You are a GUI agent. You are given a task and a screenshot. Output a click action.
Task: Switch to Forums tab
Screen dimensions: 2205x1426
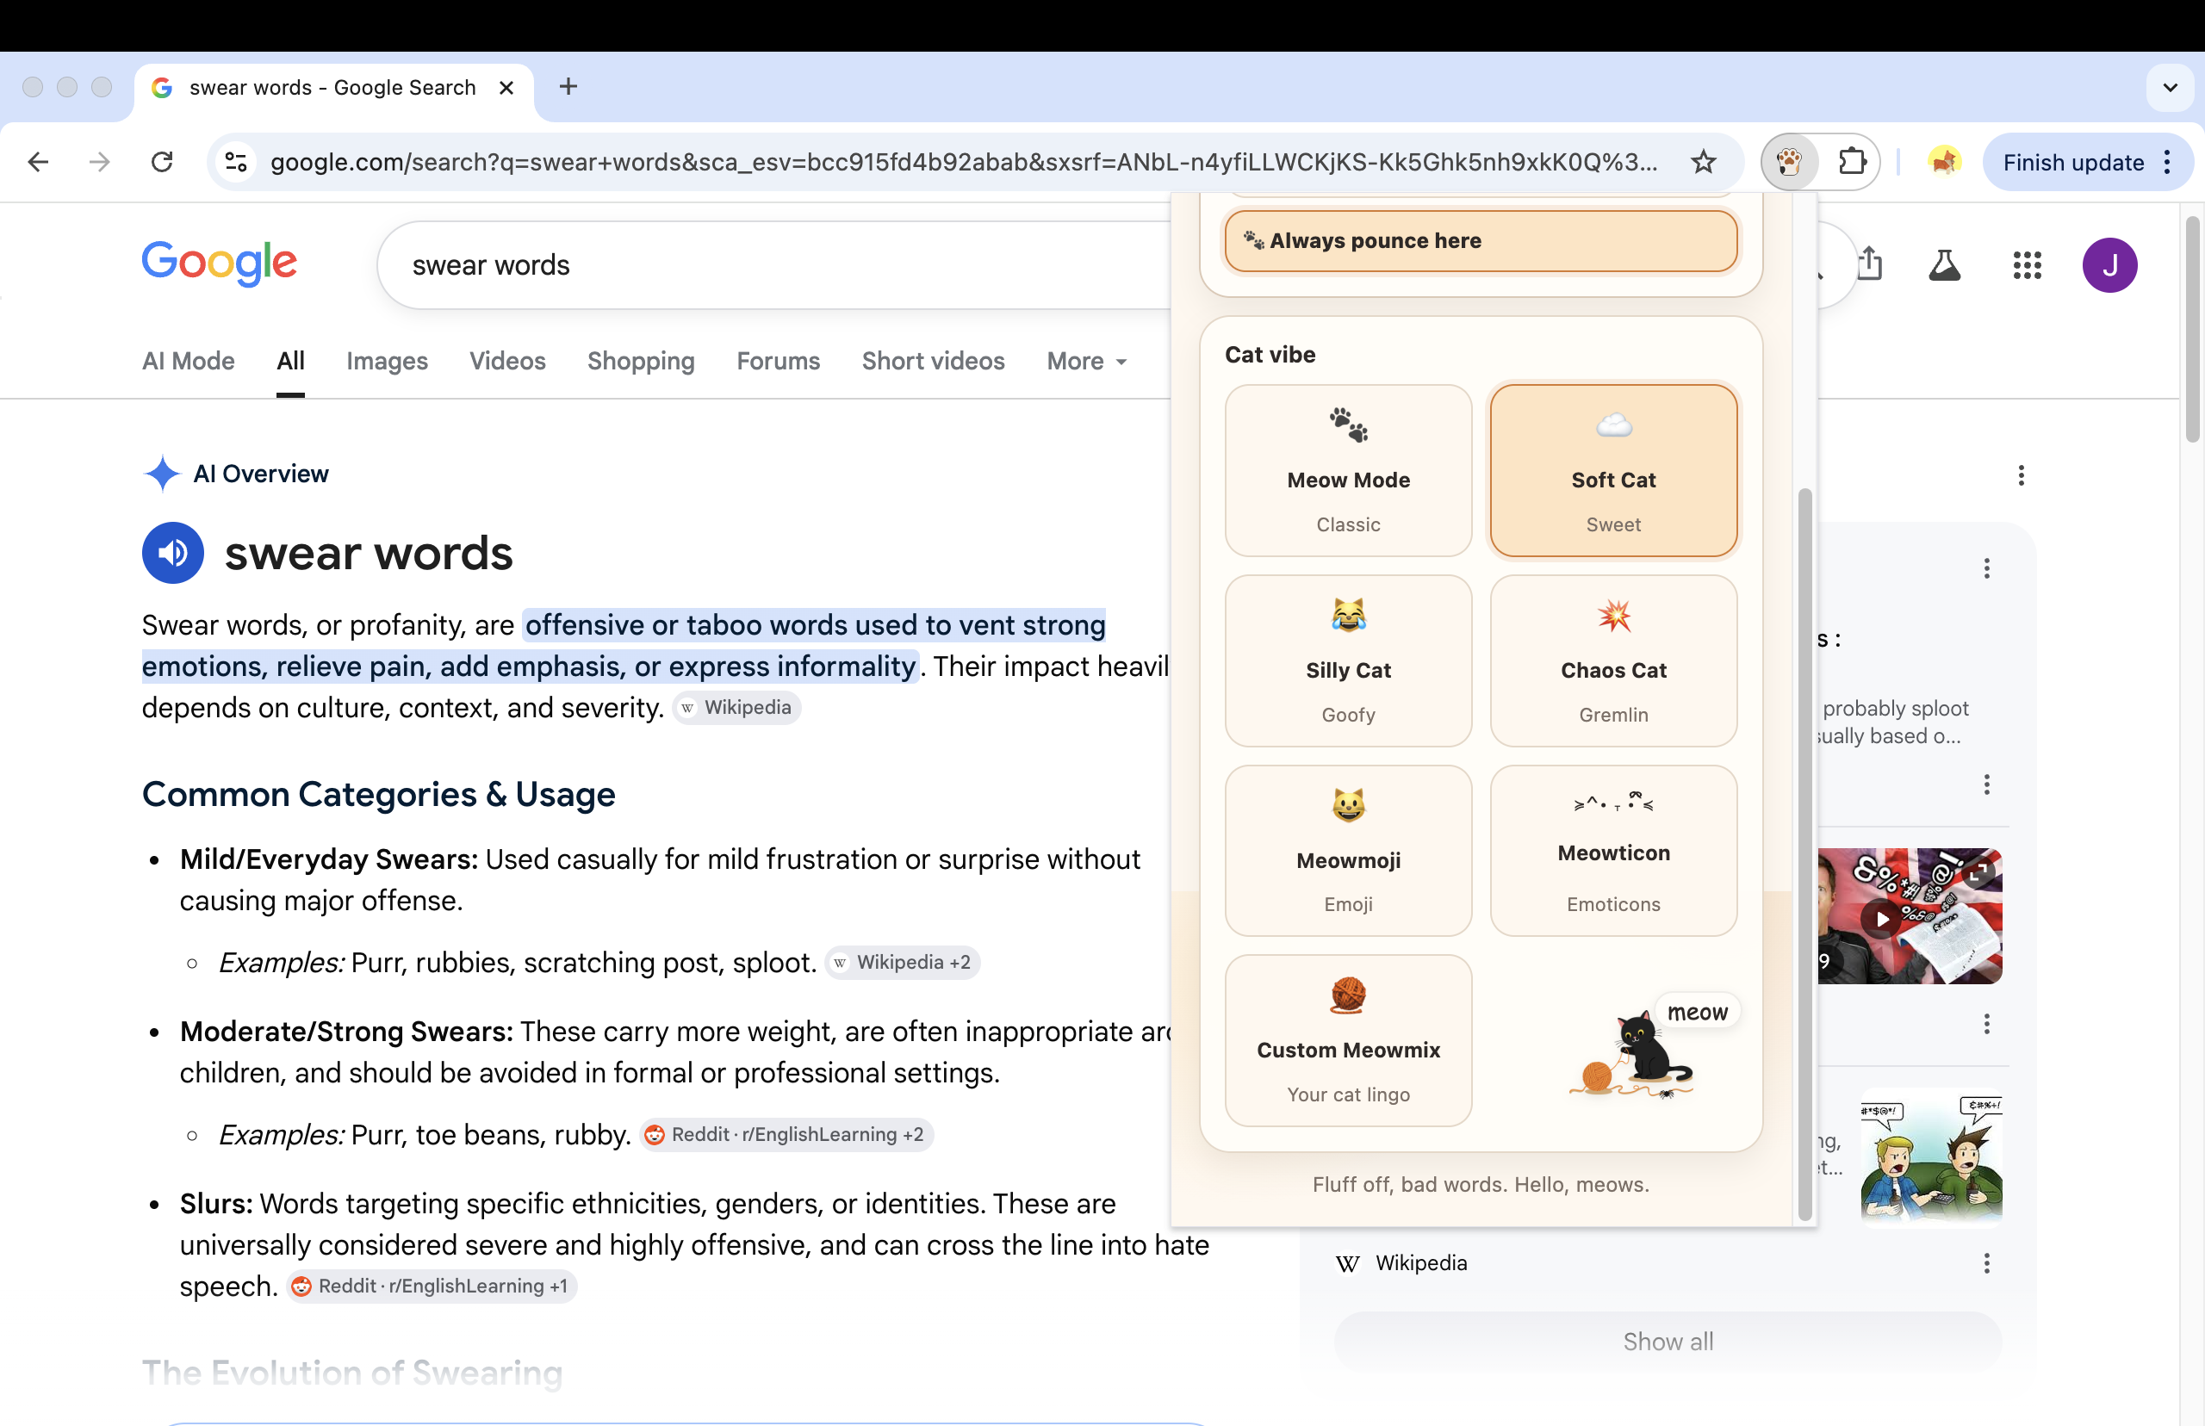click(778, 361)
